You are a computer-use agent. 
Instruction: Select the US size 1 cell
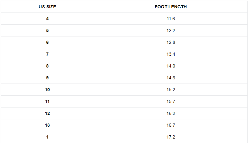[x=47, y=137]
